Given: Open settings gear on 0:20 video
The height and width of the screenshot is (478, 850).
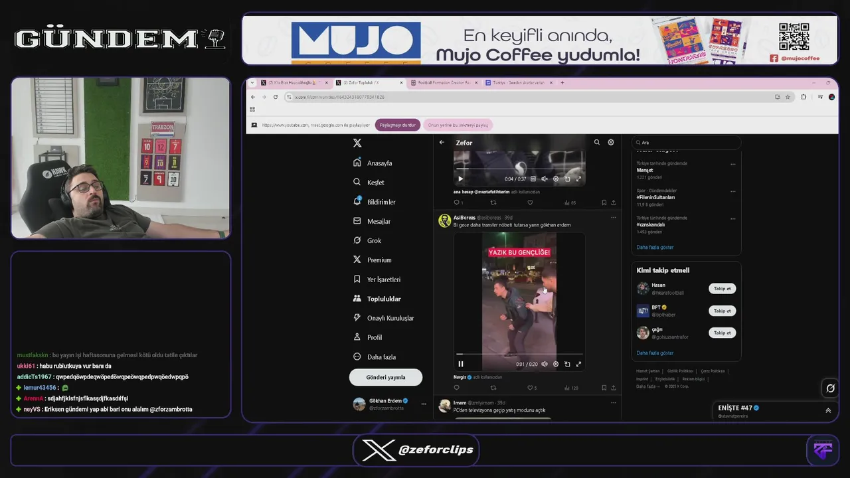Looking at the screenshot, I should pyautogui.click(x=556, y=364).
